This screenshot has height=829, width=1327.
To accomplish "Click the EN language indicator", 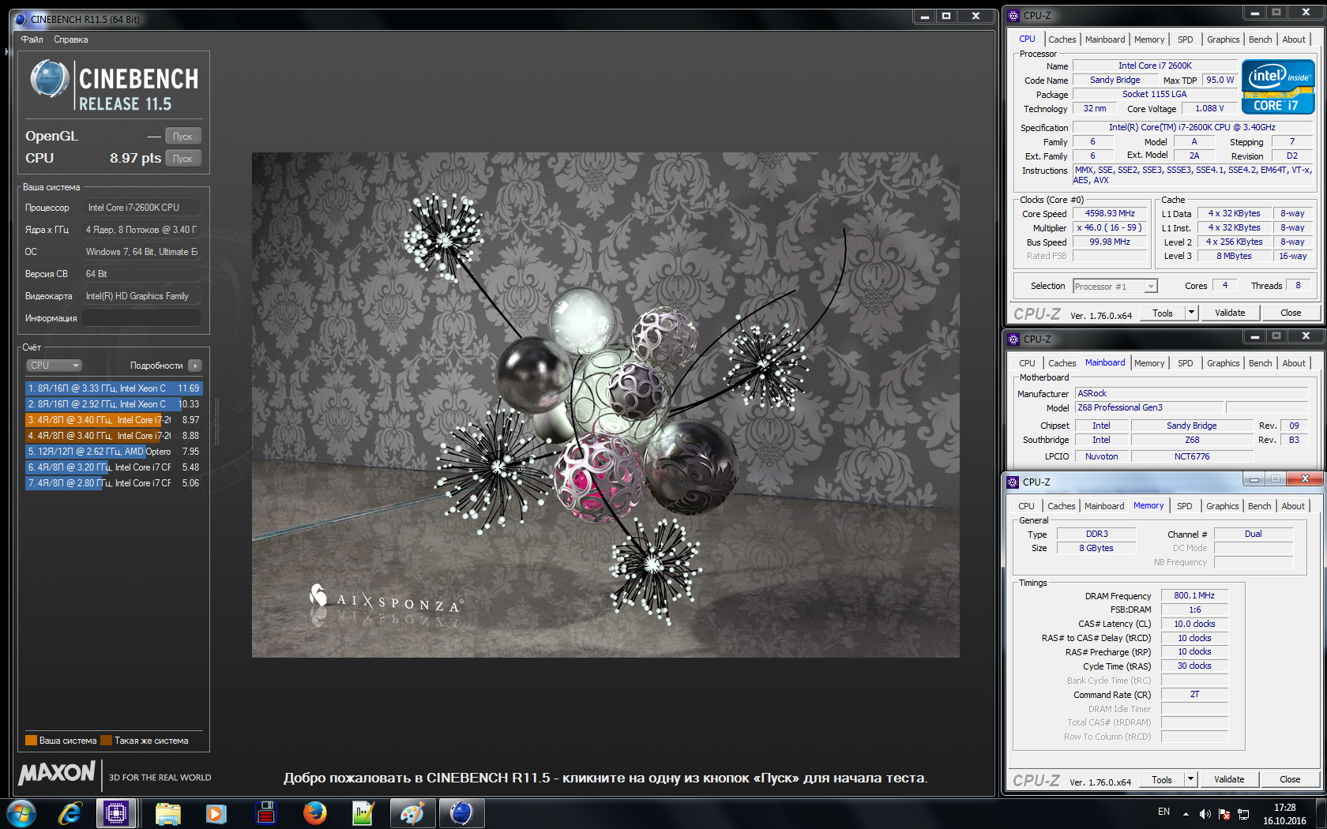I will pos(1163,812).
